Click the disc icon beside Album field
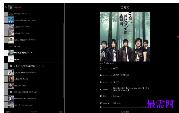This screenshot has width=179, height=113. point(101,75)
